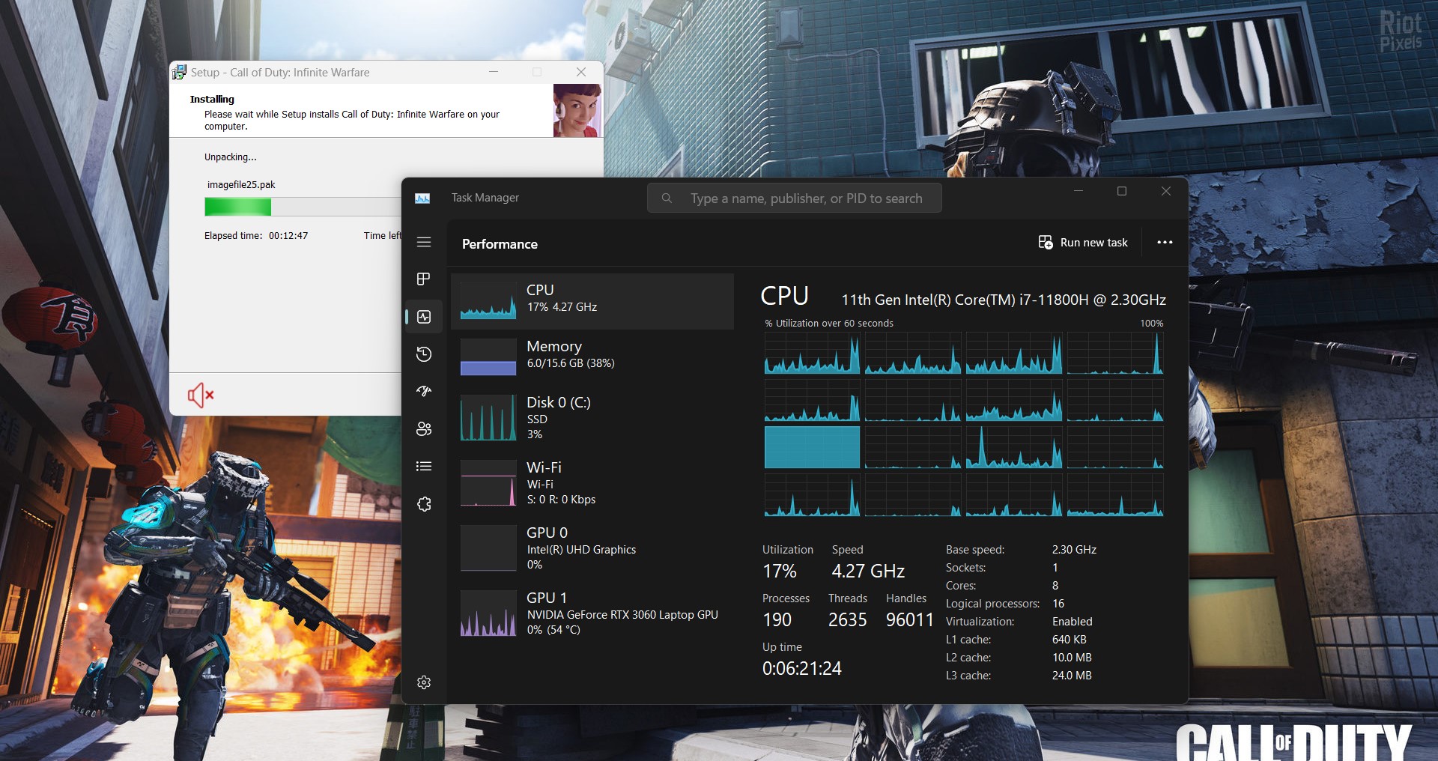Open Users page icon in sidebar

[x=424, y=428]
